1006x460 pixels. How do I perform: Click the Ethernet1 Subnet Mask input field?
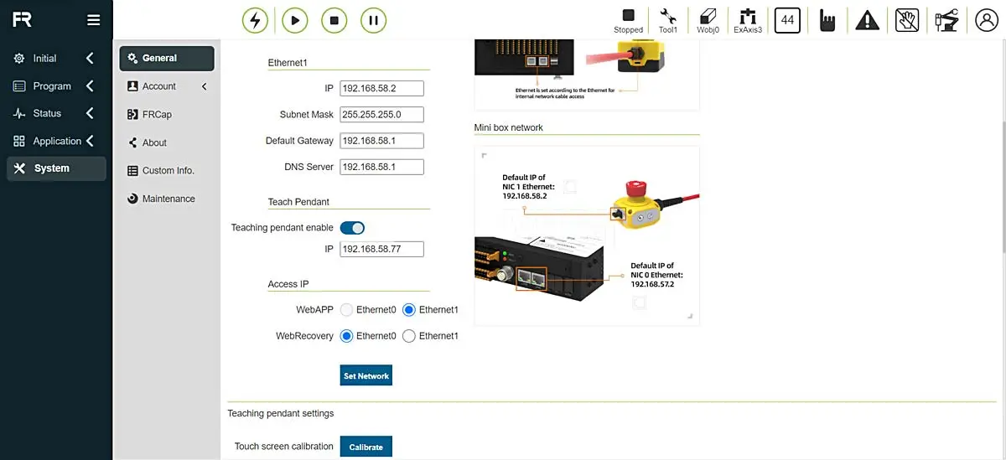(381, 115)
